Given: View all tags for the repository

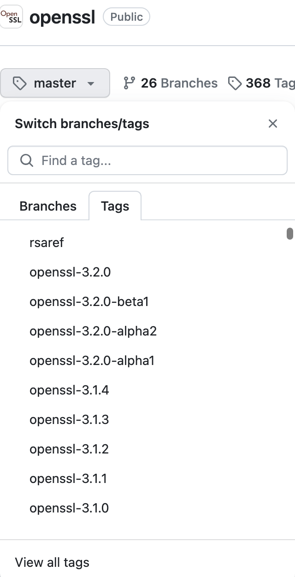Looking at the screenshot, I should pyautogui.click(x=52, y=562).
